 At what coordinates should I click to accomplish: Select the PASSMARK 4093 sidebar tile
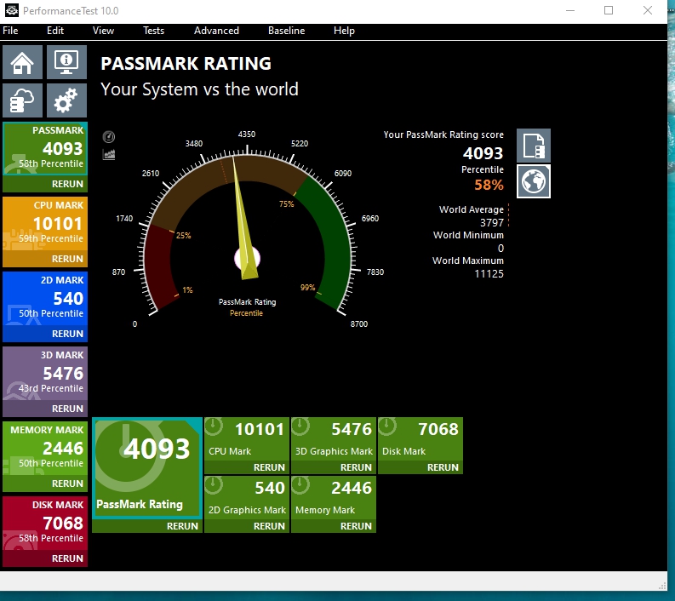coord(45,149)
